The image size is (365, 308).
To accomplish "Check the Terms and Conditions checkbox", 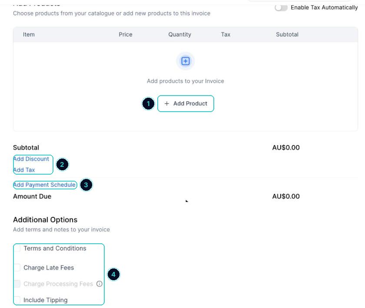I will coord(17,248).
